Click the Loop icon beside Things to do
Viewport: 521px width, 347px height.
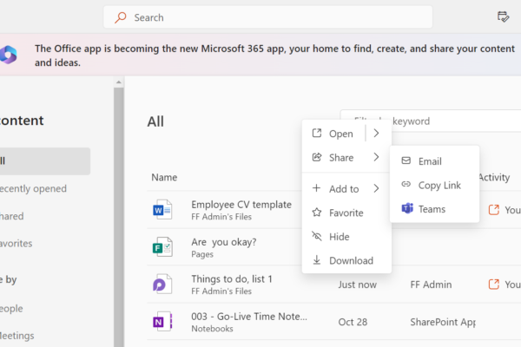(x=163, y=285)
